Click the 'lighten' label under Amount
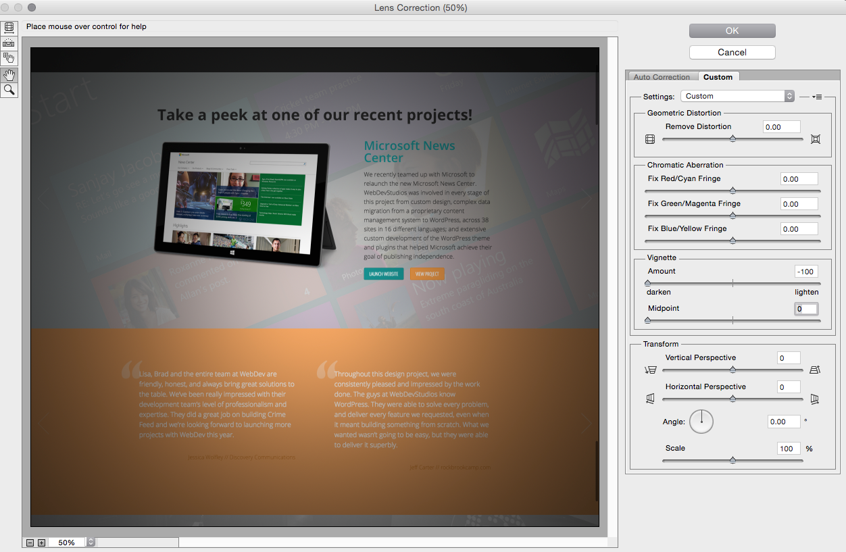The width and height of the screenshot is (846, 552). click(807, 292)
